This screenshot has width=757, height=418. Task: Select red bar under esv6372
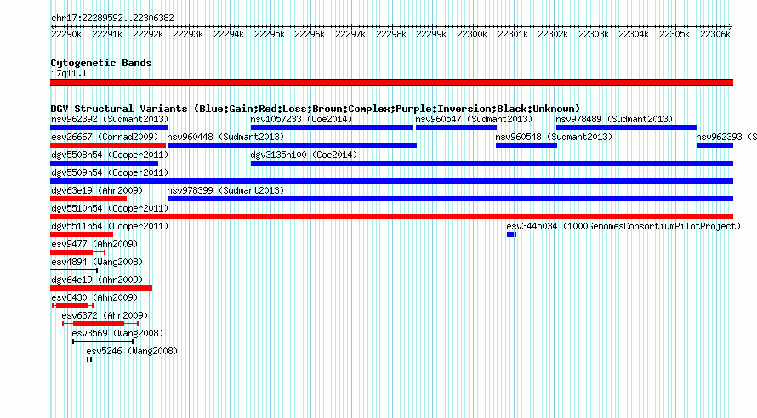pyautogui.click(x=99, y=324)
